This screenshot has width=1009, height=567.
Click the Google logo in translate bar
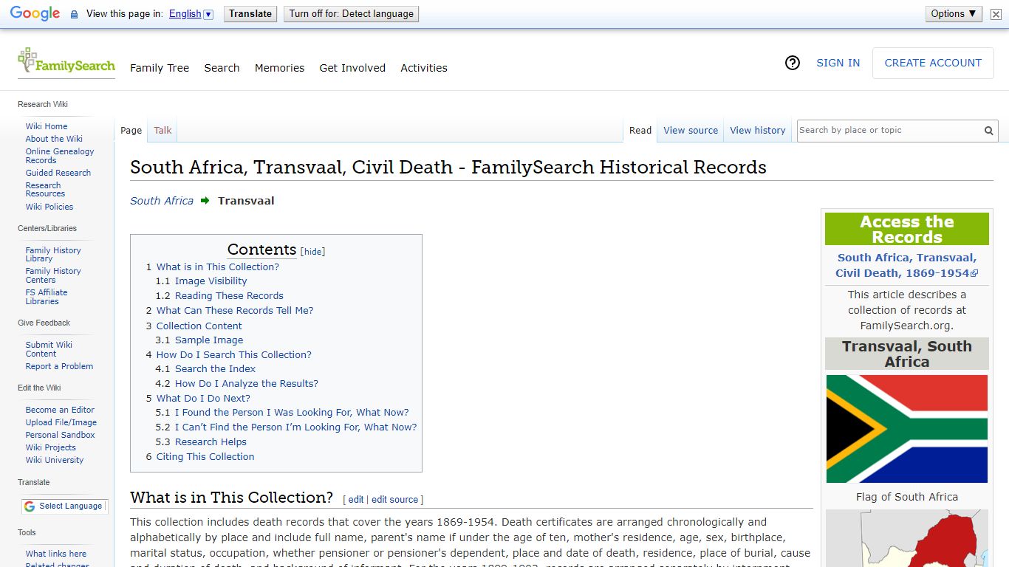pos(35,14)
